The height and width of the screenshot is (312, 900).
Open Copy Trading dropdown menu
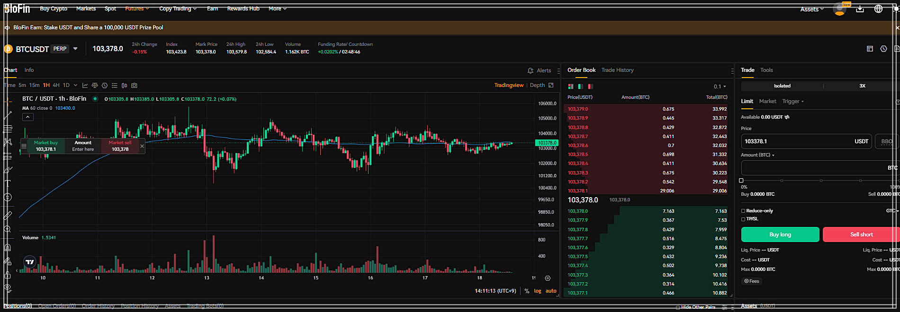click(x=178, y=9)
